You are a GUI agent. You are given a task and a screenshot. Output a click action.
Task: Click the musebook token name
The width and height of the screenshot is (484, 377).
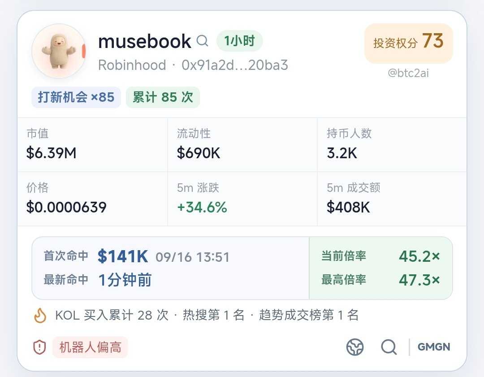pos(145,41)
